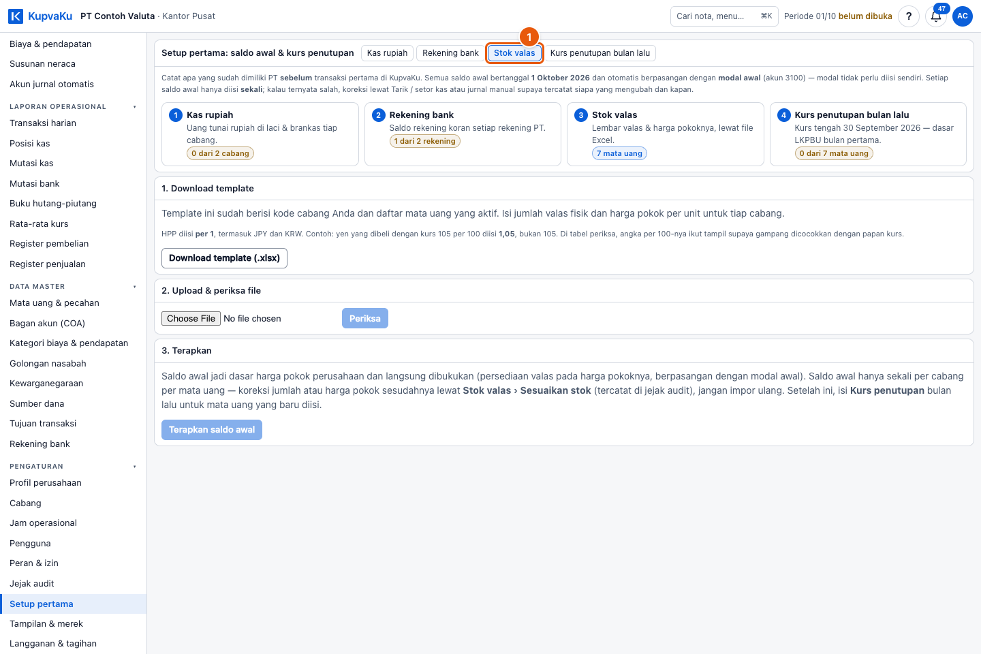The height and width of the screenshot is (654, 981).
Task: Switch to the Kas rupiah tab
Action: [387, 53]
